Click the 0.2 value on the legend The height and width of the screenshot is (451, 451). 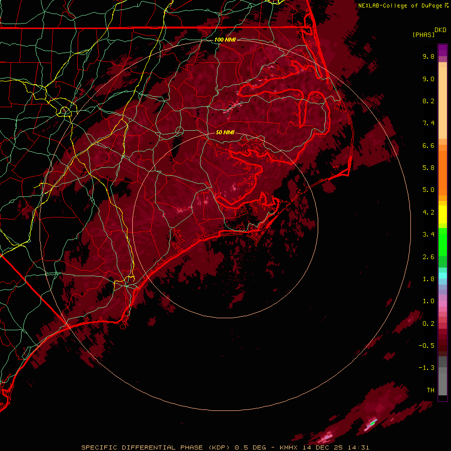(428, 324)
